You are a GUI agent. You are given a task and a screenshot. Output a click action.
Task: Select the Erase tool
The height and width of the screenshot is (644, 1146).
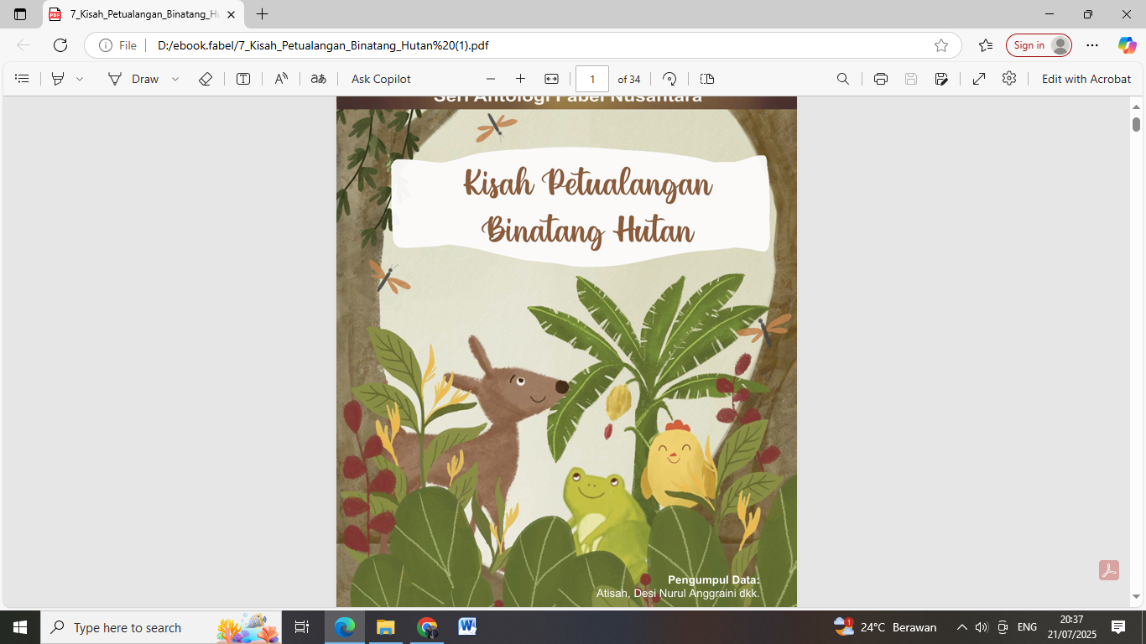pos(205,78)
